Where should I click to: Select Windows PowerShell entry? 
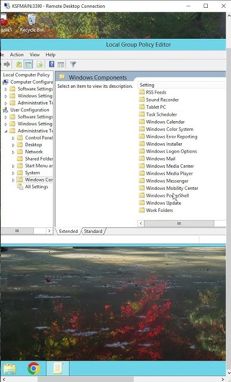click(x=167, y=195)
